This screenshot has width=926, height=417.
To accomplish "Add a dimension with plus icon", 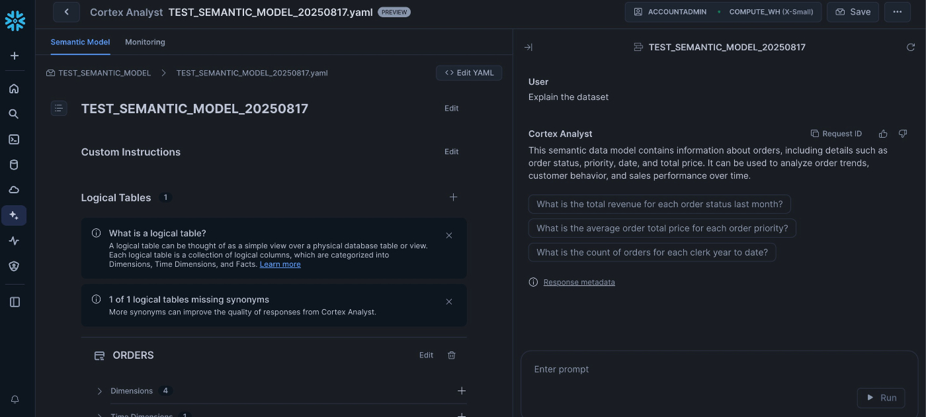I will pyautogui.click(x=462, y=391).
